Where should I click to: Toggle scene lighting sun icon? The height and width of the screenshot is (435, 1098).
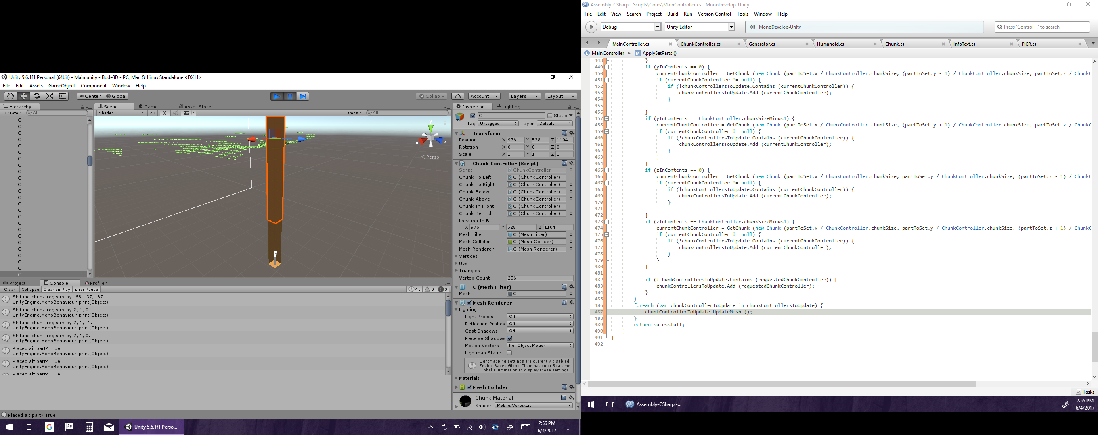(166, 113)
